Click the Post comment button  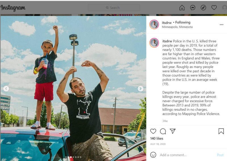[x=220, y=155]
